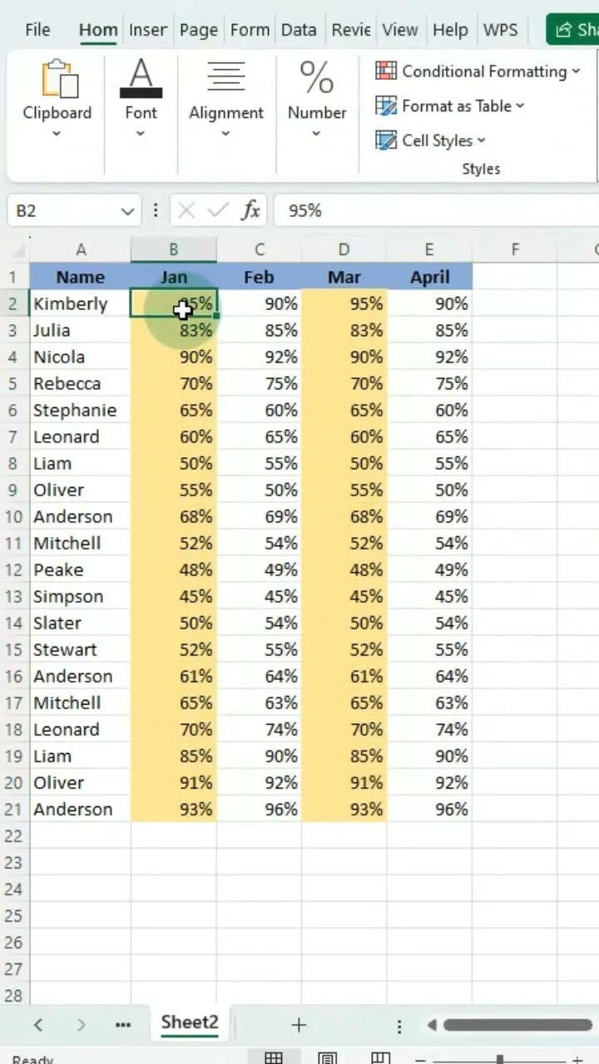The height and width of the screenshot is (1064, 599).
Task: Switch to the Data tab
Action: point(299,30)
